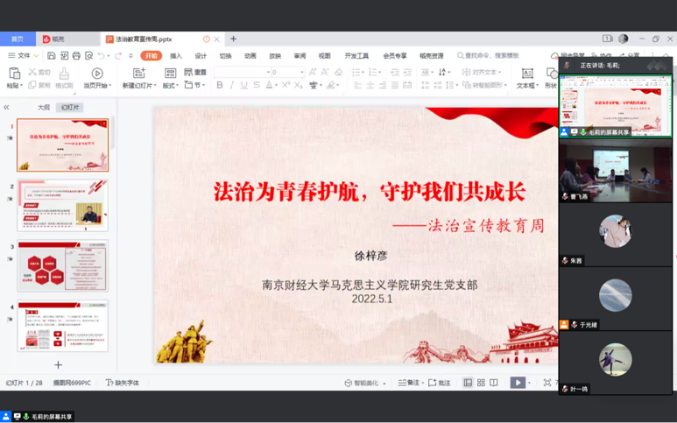Screen dimensions: 677x423
Task: Click the Format Painter brush icon
Action: (x=64, y=73)
